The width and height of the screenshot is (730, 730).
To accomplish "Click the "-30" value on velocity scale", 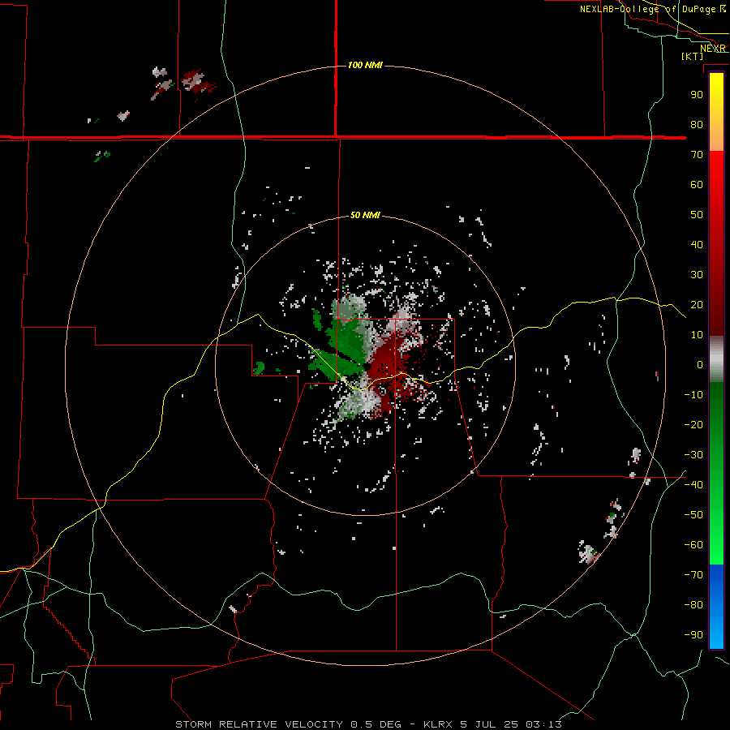I will click(693, 455).
